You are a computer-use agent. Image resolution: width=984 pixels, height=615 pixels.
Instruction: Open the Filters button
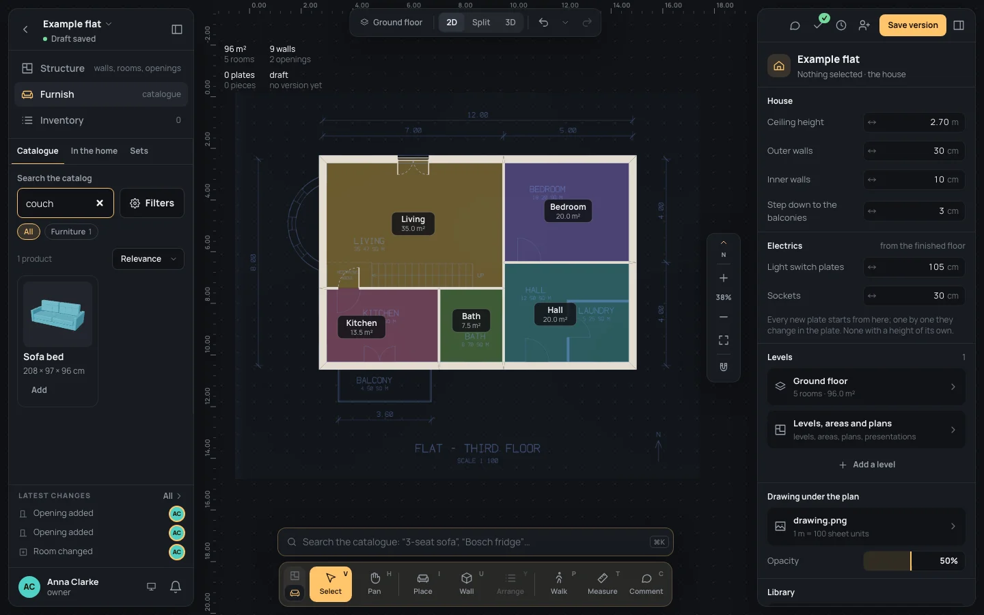click(x=152, y=203)
